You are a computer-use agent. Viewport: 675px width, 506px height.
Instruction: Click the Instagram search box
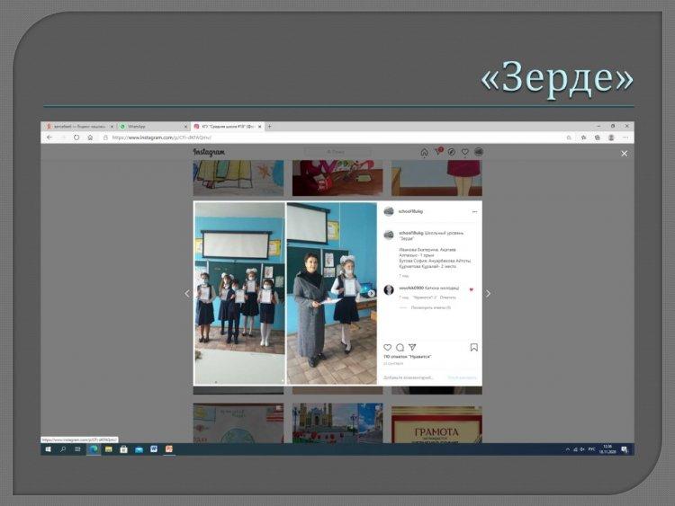click(x=337, y=152)
